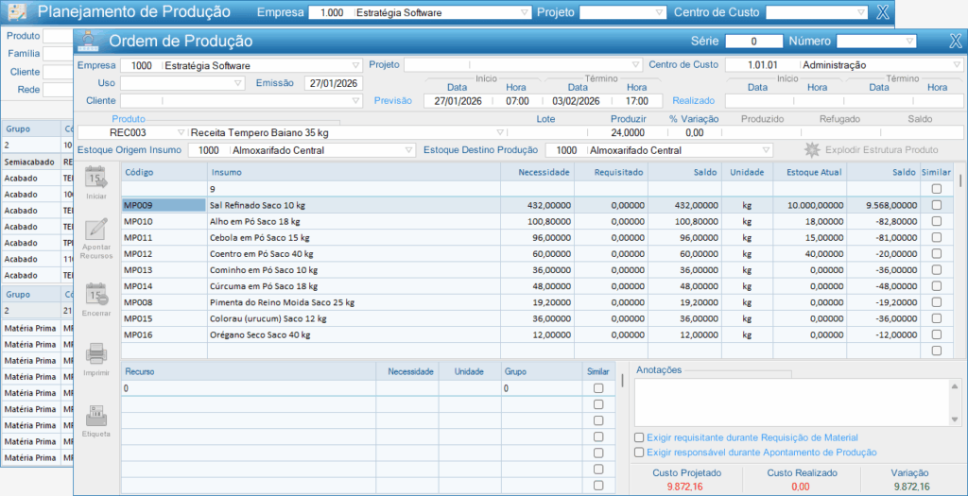Image resolution: width=968 pixels, height=496 pixels.
Task: Expand the Produto Receita Tempero Baiano dropdown
Action: [x=500, y=132]
